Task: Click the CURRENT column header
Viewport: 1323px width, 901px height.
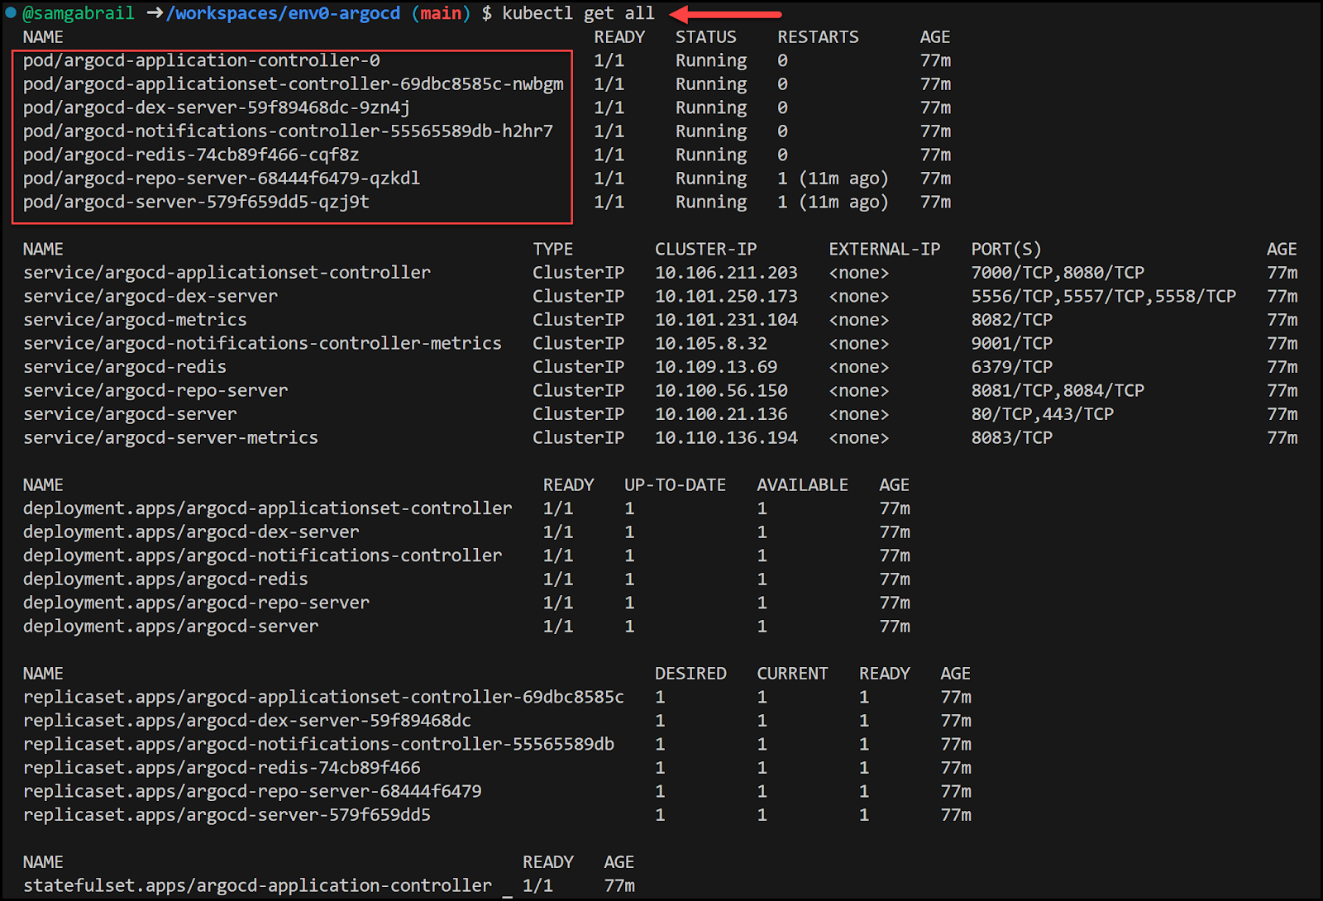Action: click(792, 674)
